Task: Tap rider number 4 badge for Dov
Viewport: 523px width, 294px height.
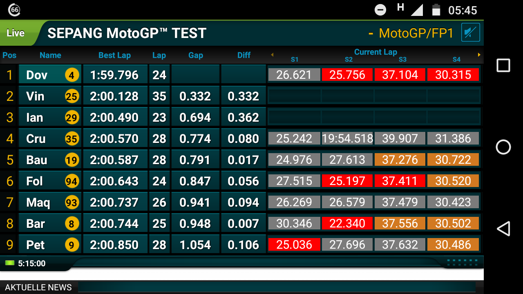Action: pyautogui.click(x=72, y=75)
